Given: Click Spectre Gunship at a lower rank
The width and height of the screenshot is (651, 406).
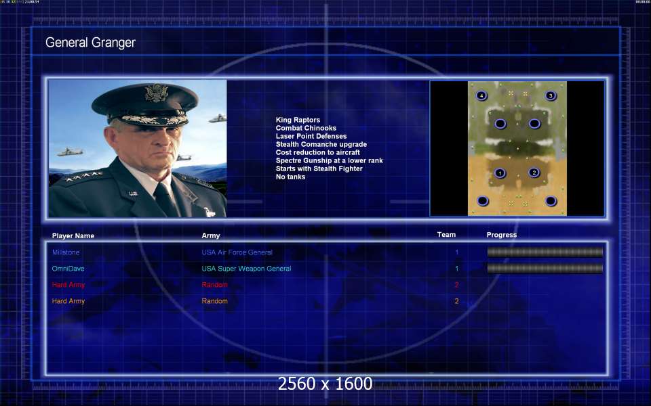Looking at the screenshot, I should [x=329, y=160].
